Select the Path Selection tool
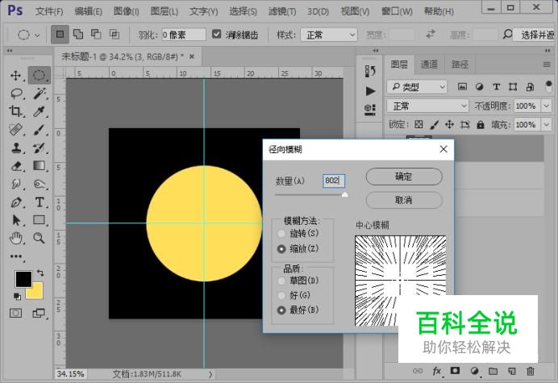 16,220
